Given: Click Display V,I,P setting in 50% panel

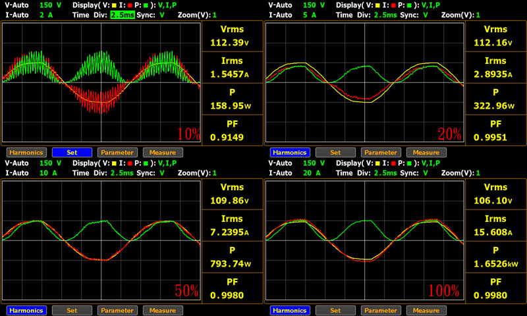Looking at the screenshot, I should coord(167,163).
